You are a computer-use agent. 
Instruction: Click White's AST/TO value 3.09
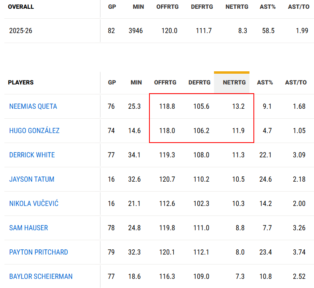point(299,155)
